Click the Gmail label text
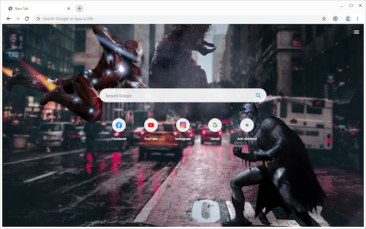 coord(215,139)
